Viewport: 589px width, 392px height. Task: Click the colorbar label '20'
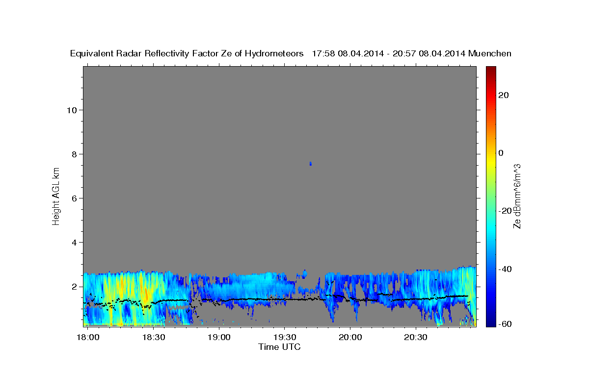[x=504, y=95]
